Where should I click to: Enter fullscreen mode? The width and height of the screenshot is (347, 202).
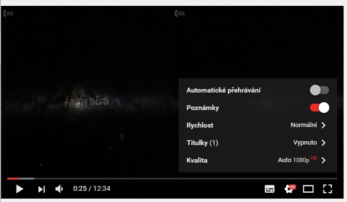pyautogui.click(x=328, y=189)
